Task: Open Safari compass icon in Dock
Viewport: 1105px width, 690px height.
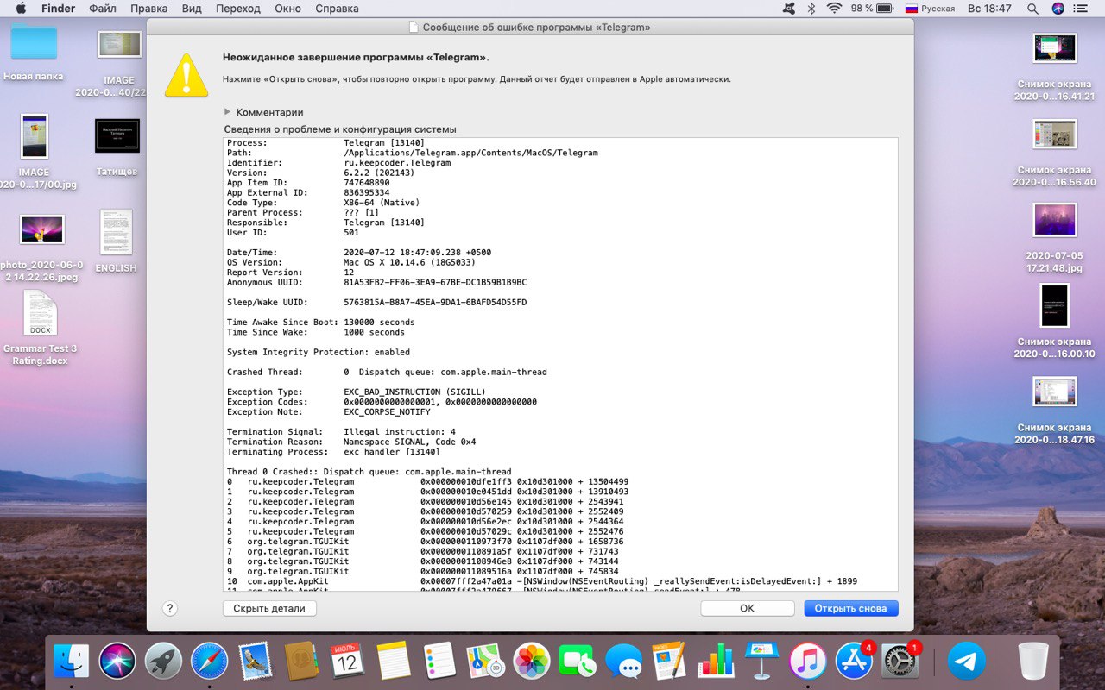Action: tap(209, 662)
